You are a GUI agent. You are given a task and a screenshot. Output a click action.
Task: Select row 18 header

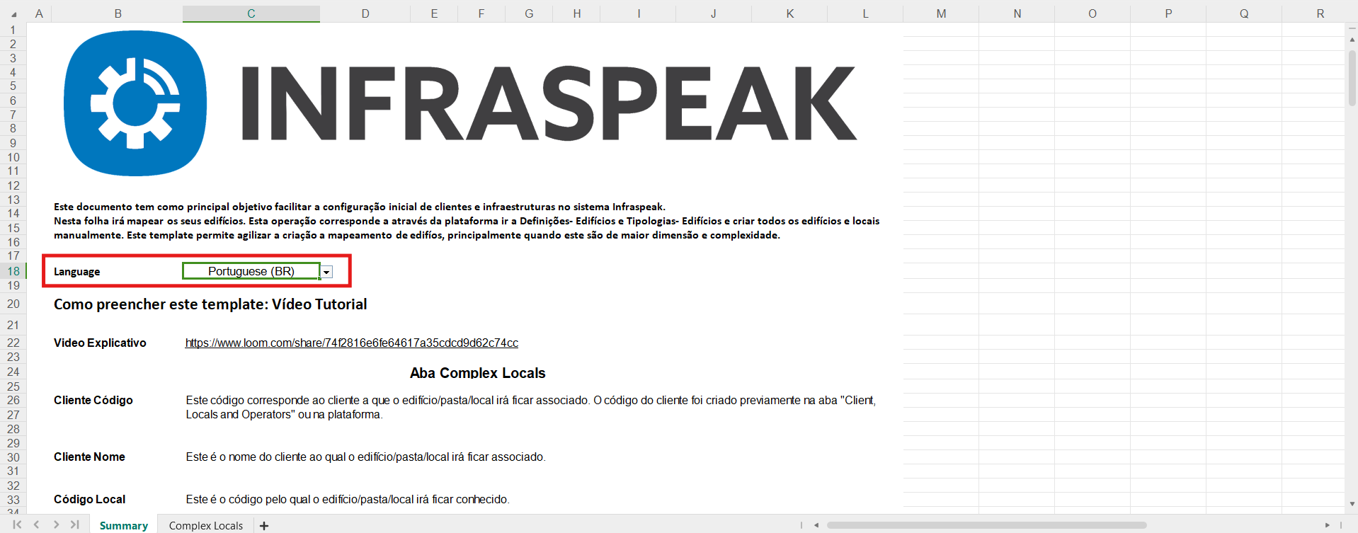(x=13, y=271)
